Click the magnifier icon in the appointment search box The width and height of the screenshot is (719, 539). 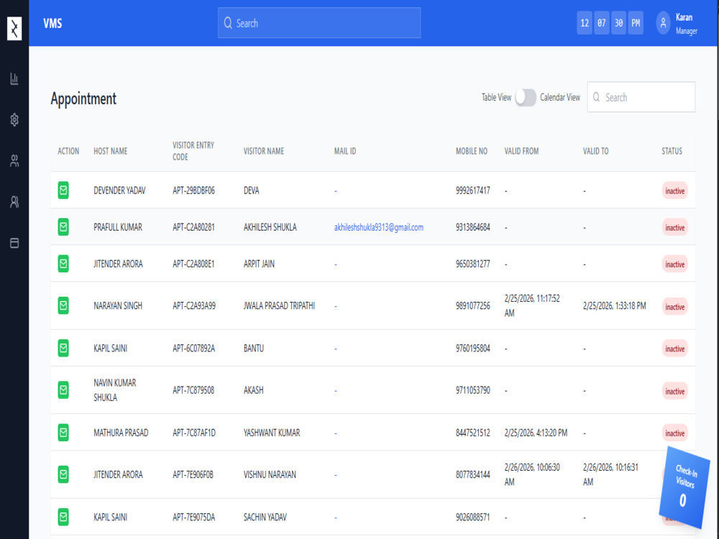[x=596, y=97]
